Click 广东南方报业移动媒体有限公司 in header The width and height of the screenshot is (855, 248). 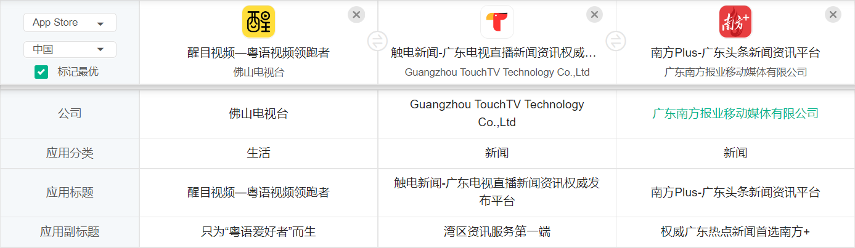[735, 72]
